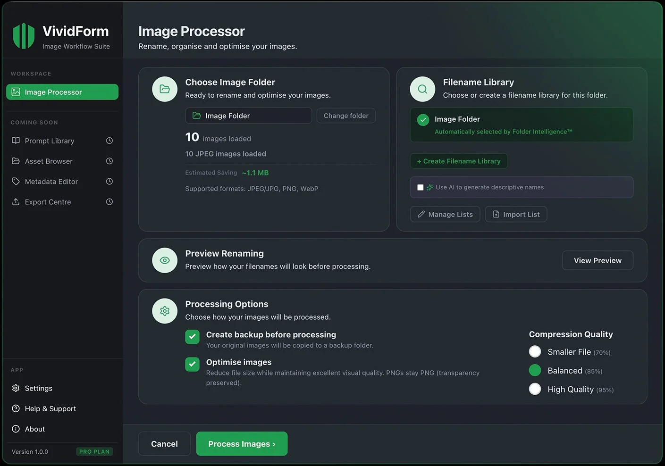Select the Image Folder library entry
This screenshot has width=665, height=466.
(x=522, y=125)
